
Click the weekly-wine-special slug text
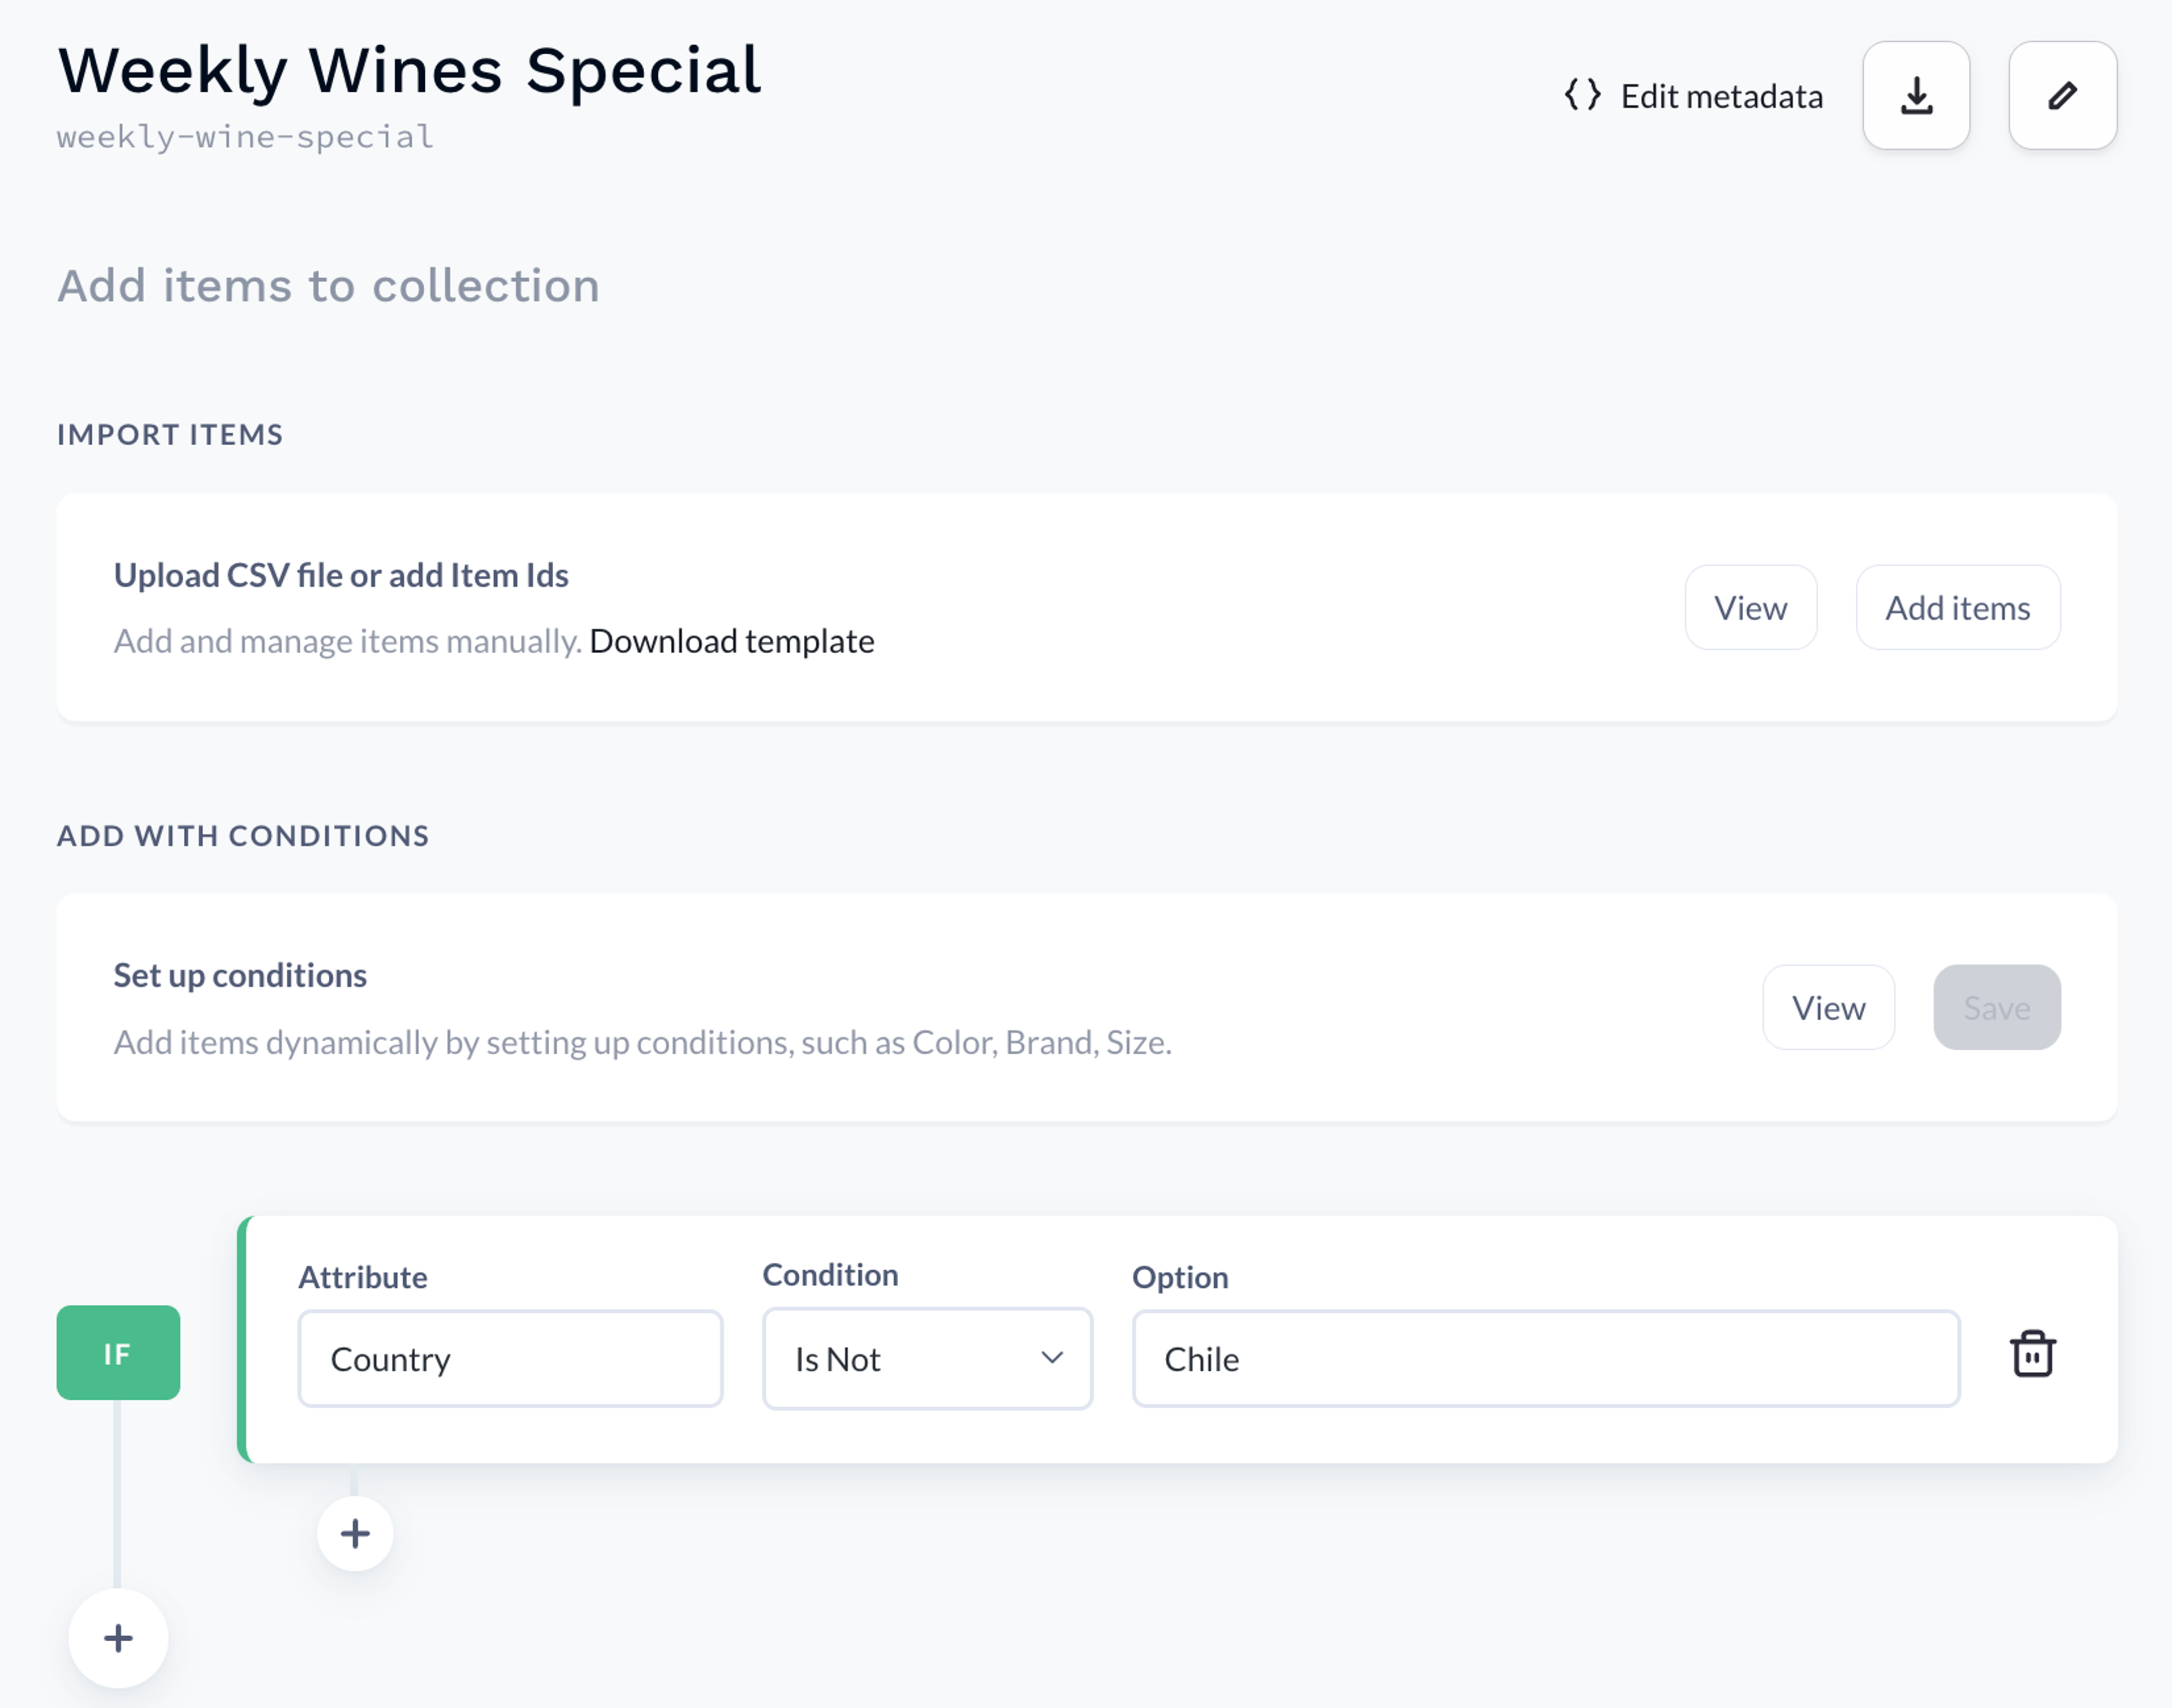pos(245,137)
